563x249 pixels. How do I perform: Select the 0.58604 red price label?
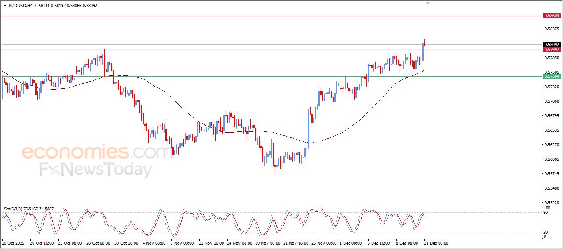(x=552, y=16)
